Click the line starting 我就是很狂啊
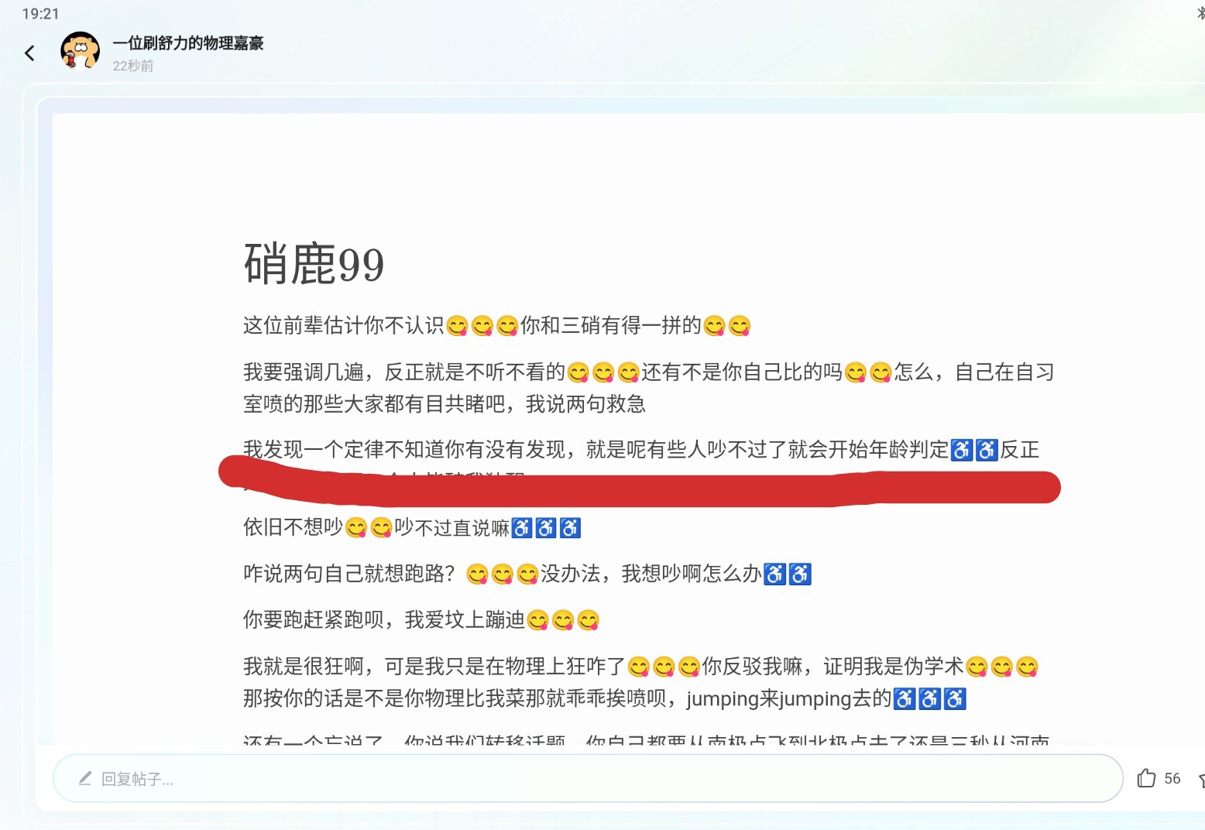The image size is (1205, 830). point(641,667)
